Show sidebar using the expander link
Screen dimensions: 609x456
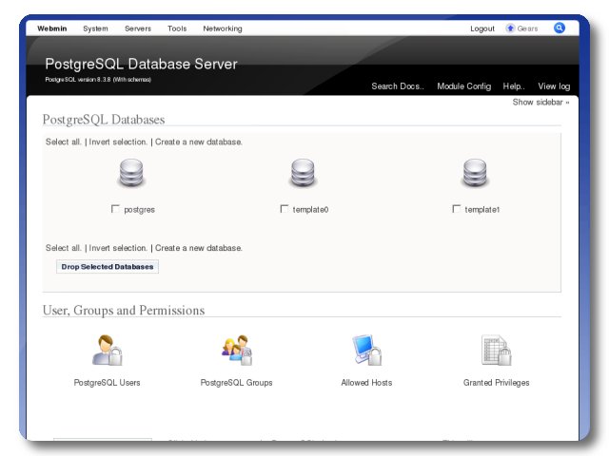(540, 102)
